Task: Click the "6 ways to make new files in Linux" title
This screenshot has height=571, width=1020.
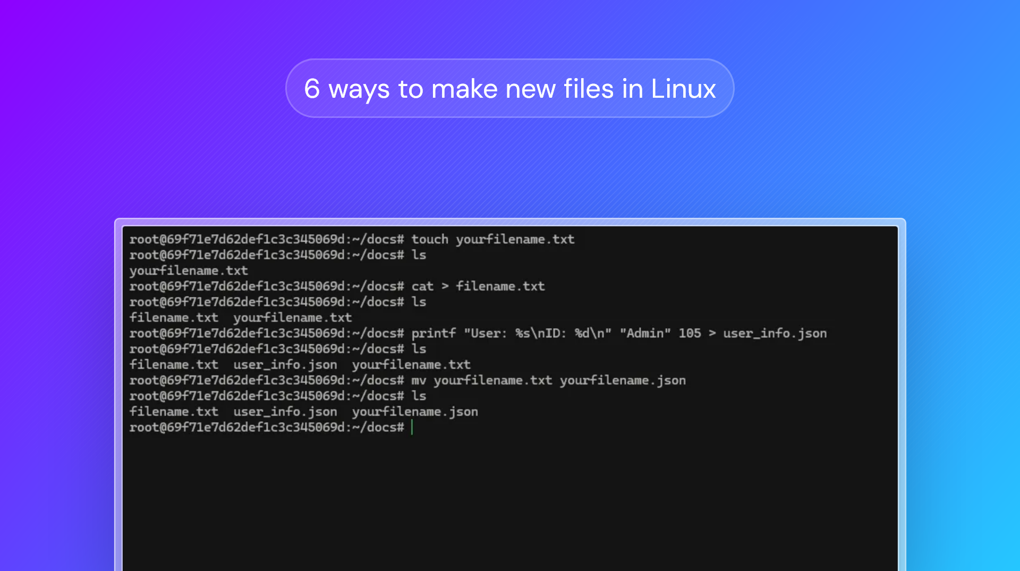Action: pos(509,89)
